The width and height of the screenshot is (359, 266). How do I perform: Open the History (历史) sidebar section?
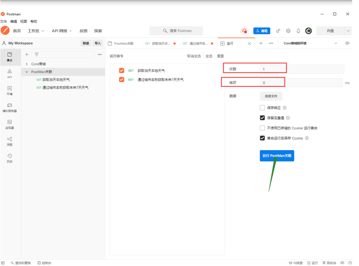(10, 158)
